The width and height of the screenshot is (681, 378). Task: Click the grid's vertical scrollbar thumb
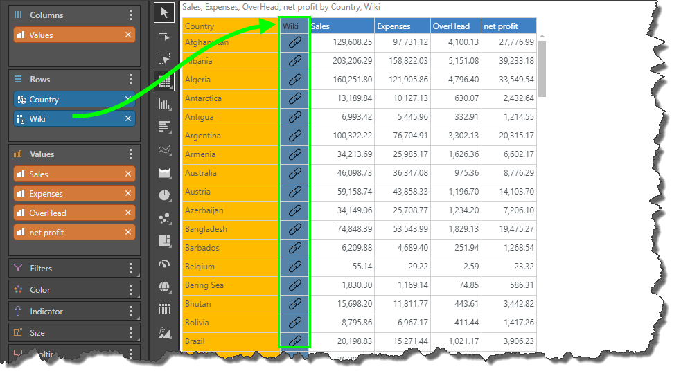pos(542,69)
